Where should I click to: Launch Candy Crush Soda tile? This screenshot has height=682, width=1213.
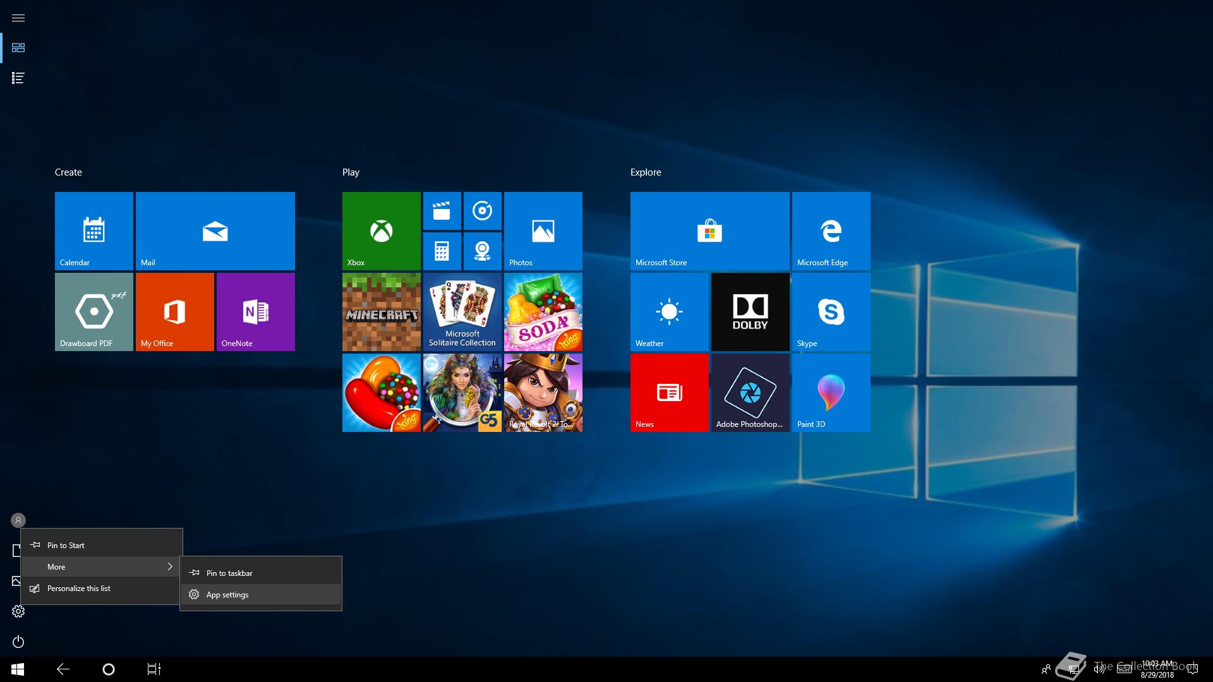coord(543,312)
